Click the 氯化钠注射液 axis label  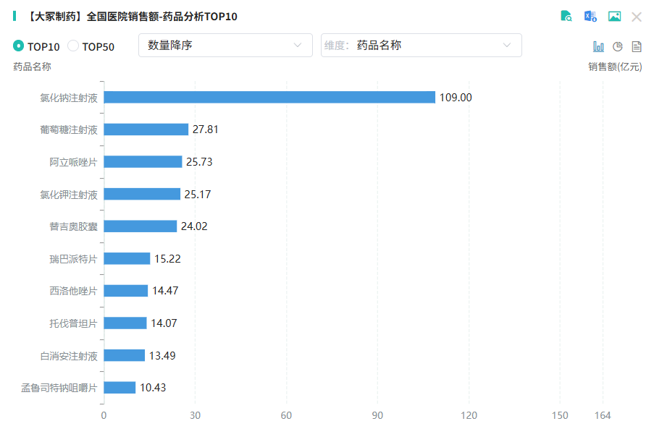coord(69,98)
